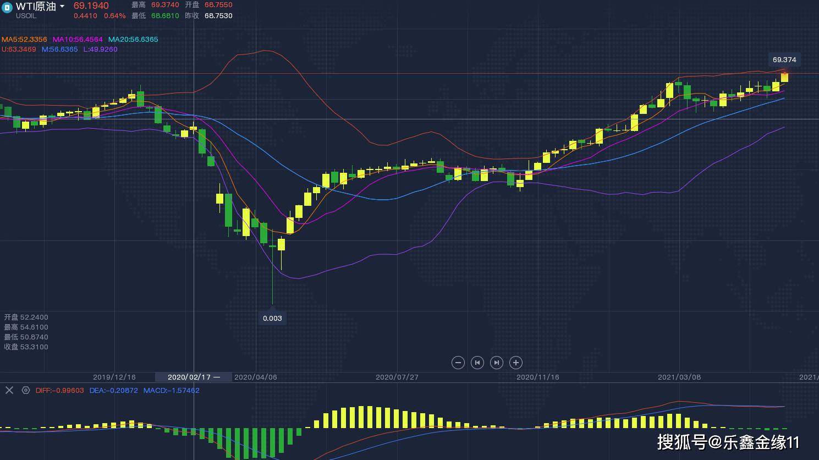Click the 2020/02/17 crosshair date marker
This screenshot has height=460, width=819.
click(x=193, y=377)
